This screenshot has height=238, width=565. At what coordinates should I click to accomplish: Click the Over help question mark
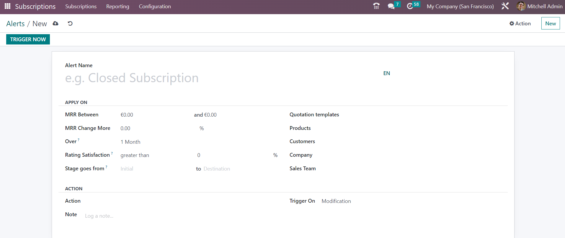(x=79, y=140)
